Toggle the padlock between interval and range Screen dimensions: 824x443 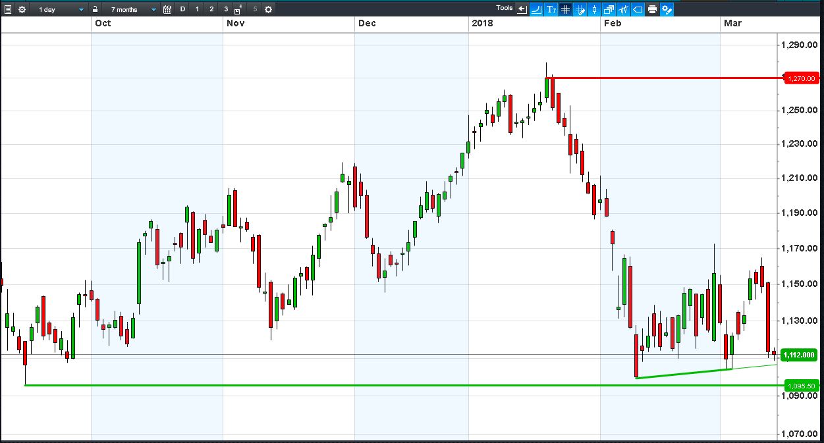point(96,9)
